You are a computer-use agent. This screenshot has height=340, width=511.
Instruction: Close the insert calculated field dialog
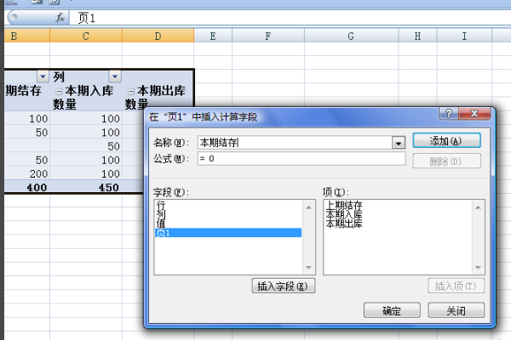pos(474,114)
